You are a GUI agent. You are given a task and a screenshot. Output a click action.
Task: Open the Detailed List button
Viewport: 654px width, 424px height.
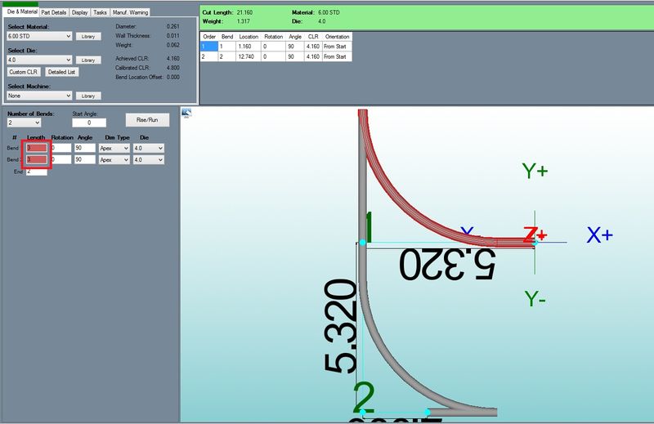[62, 72]
